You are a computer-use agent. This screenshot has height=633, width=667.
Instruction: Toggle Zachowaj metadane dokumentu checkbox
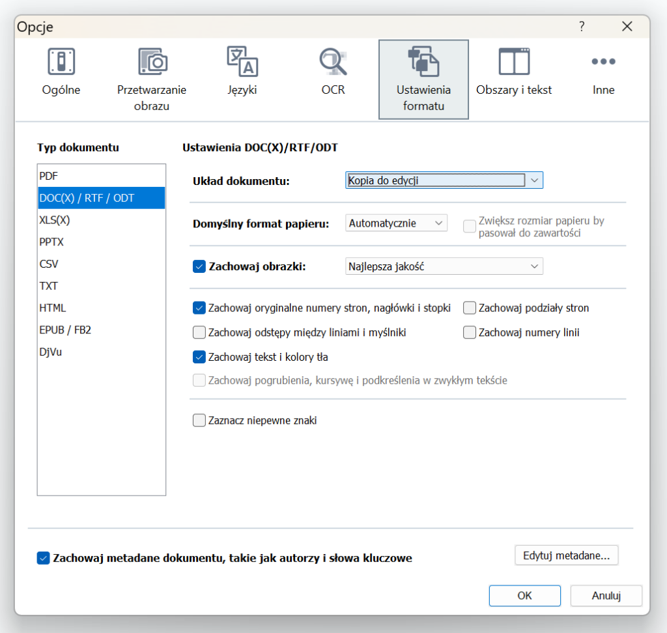(44, 558)
